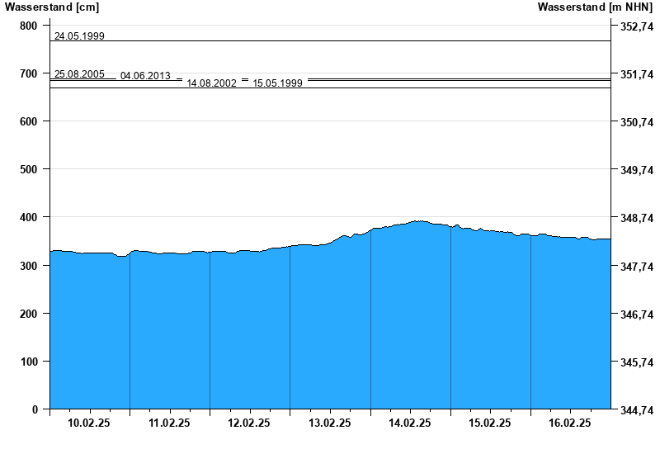The image size is (660, 454).
Task: Select the 352,74 value on right axis
Action: (x=636, y=26)
